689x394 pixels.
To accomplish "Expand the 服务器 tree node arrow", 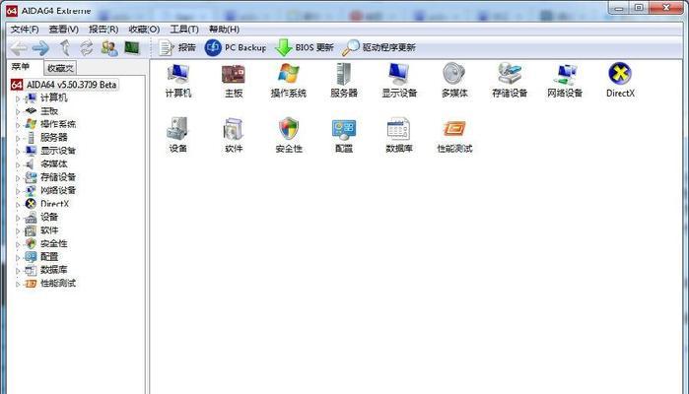I will coord(18,138).
